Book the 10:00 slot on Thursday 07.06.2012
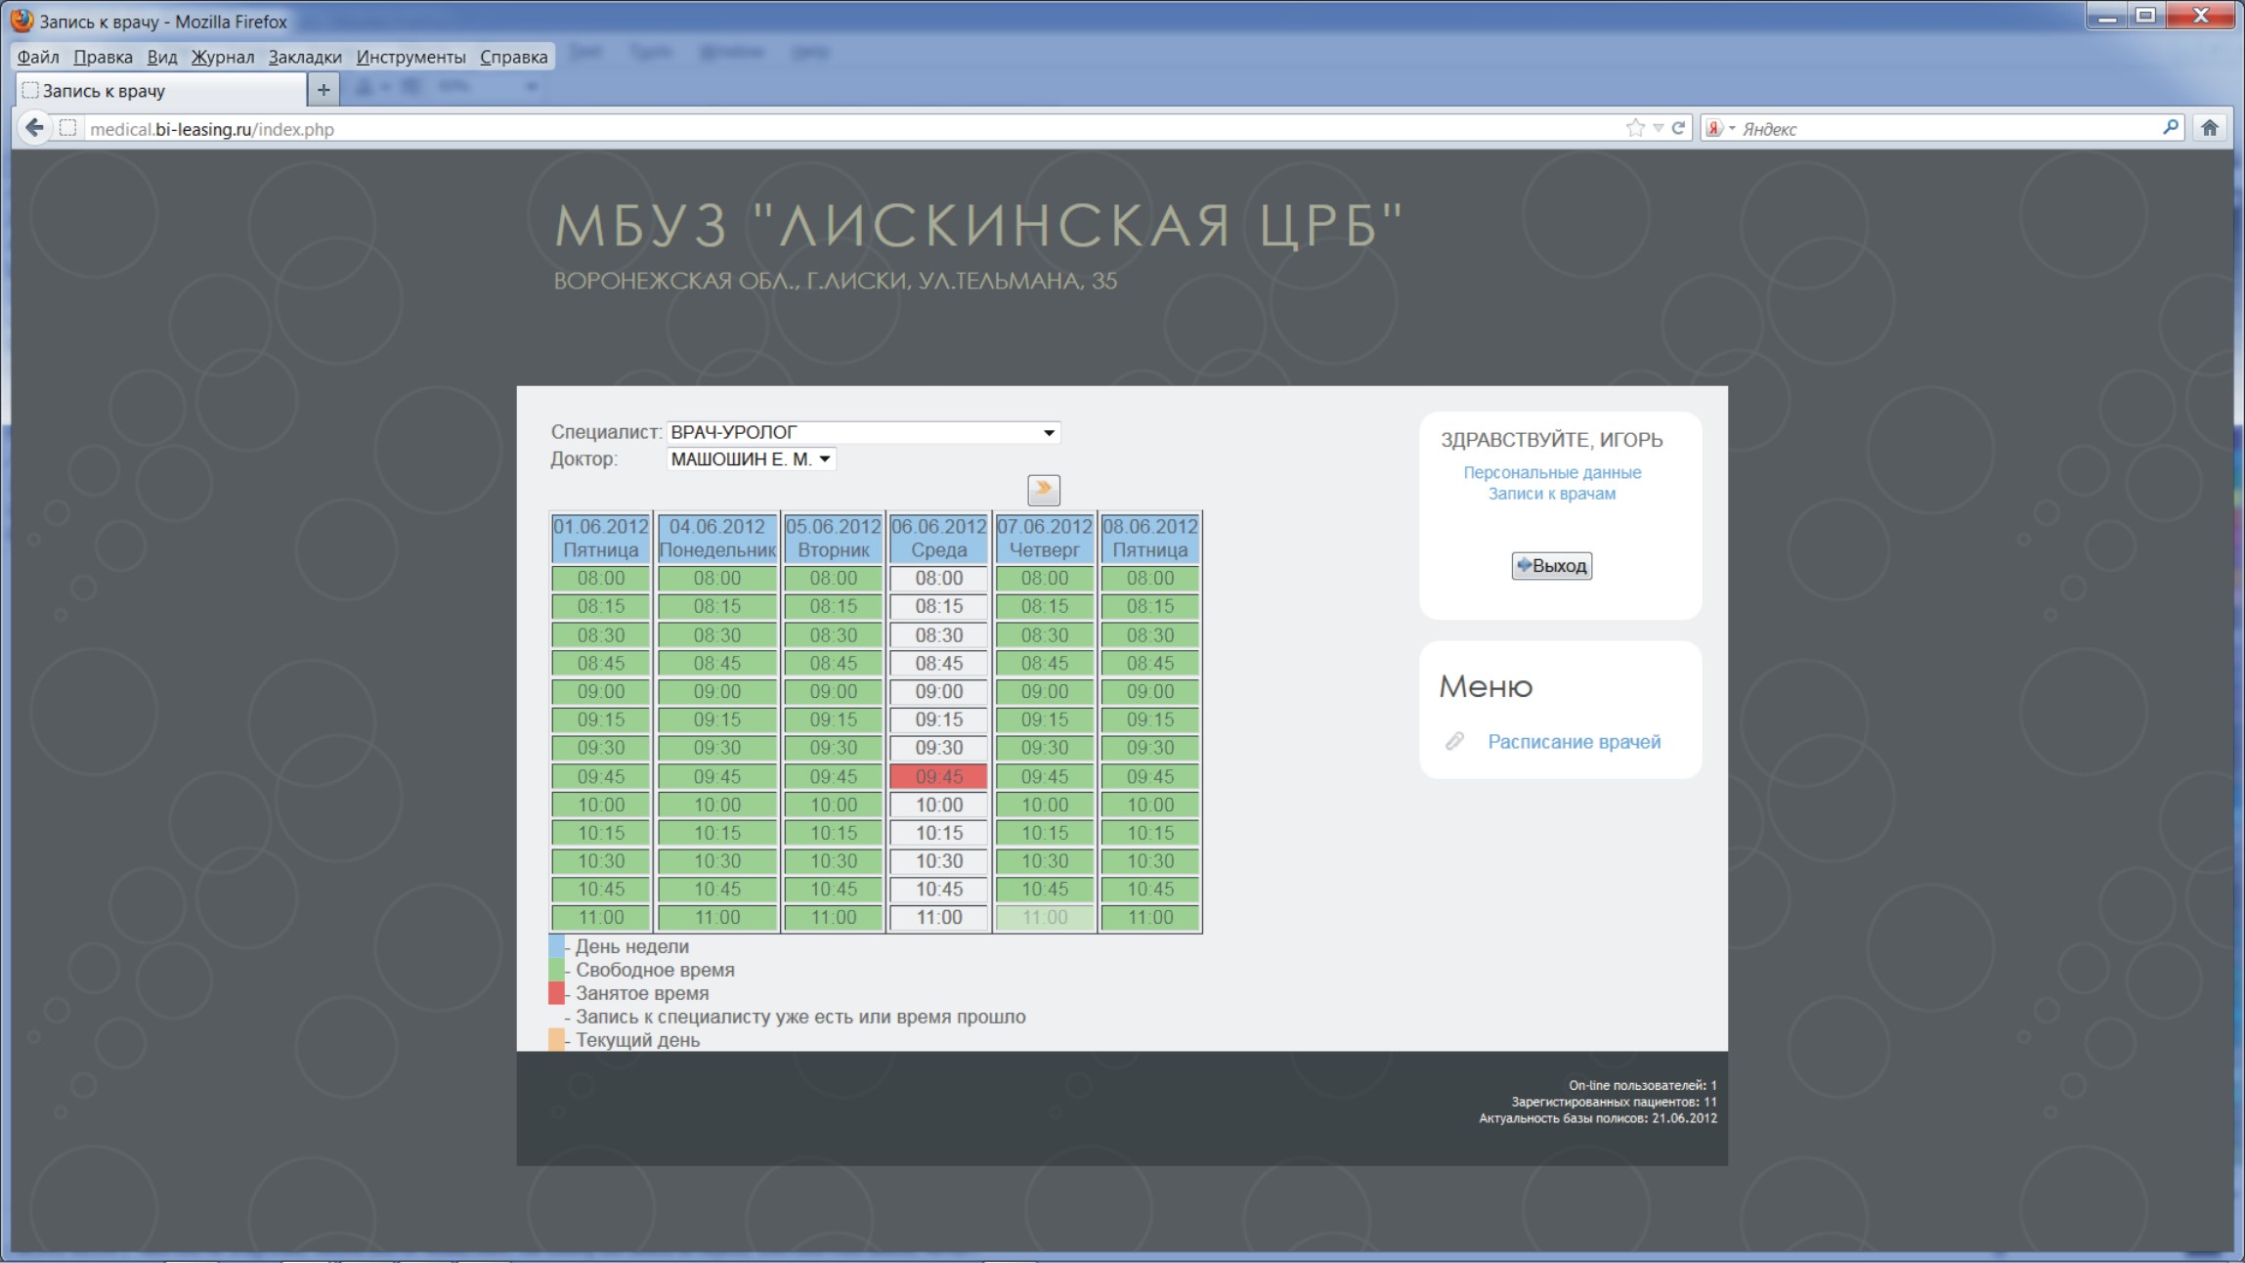This screenshot has height=1263, width=2245. [x=1044, y=805]
